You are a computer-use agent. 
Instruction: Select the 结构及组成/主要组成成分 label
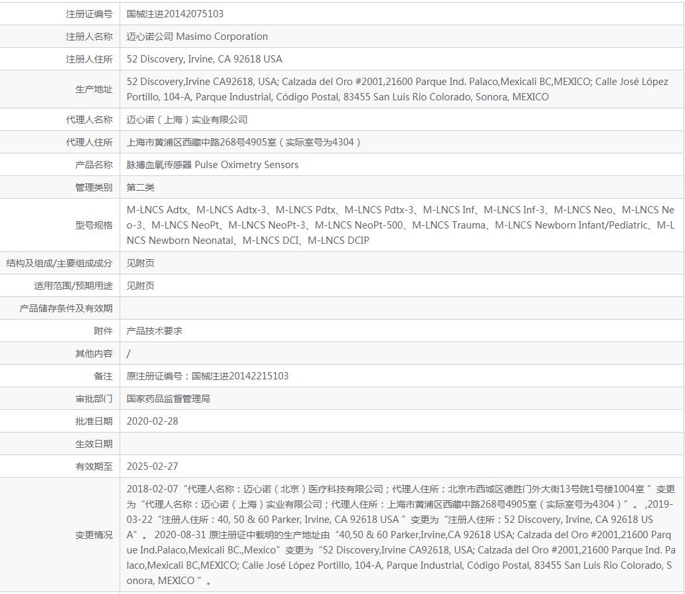point(59,263)
